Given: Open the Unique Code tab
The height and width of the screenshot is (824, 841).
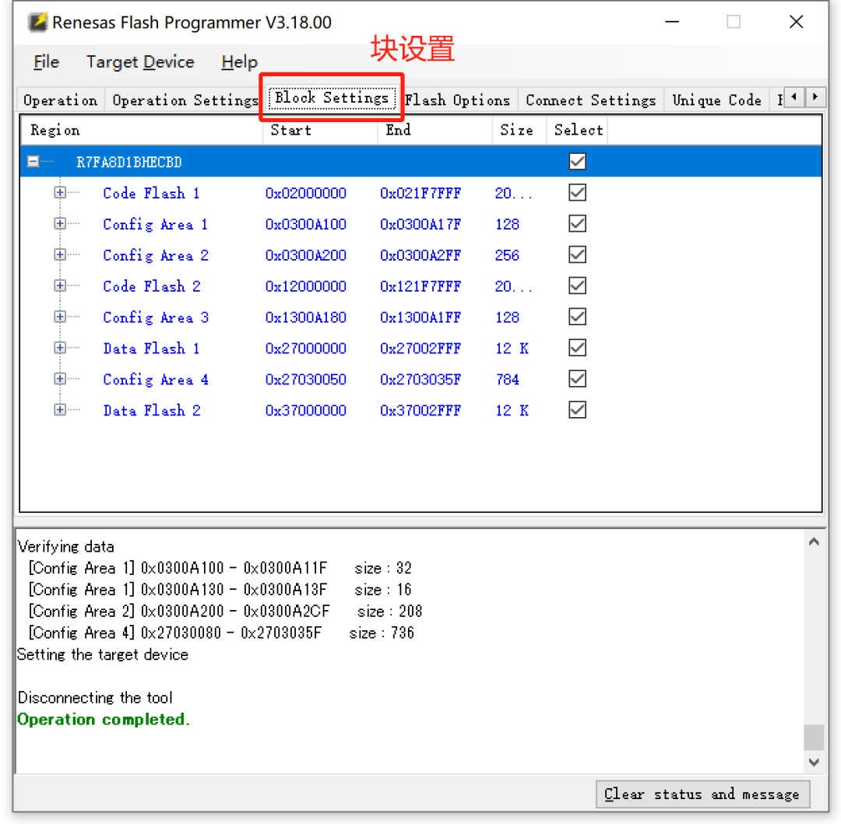Looking at the screenshot, I should (716, 100).
